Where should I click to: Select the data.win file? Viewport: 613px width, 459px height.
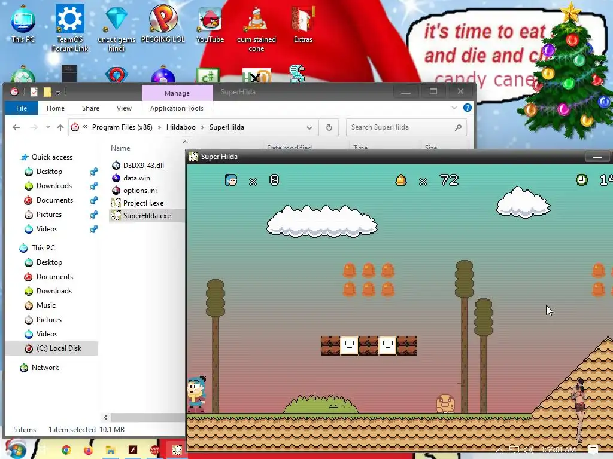coord(136,178)
